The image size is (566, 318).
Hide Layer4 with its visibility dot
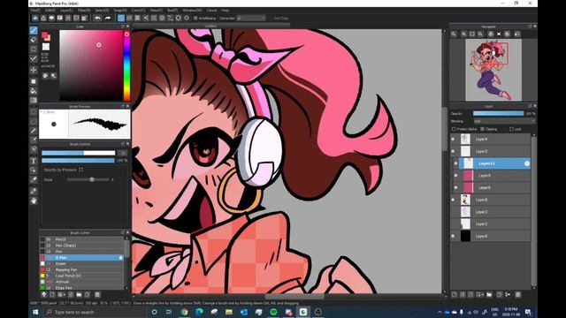453,140
